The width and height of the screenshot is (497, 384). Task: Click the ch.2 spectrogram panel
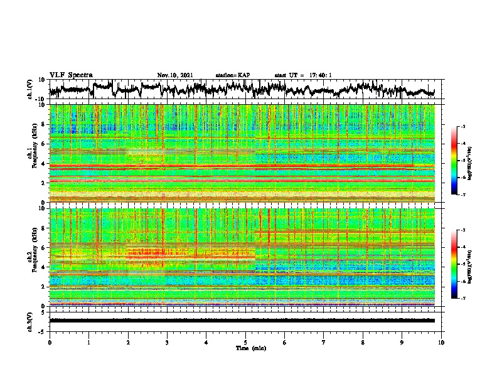click(x=242, y=257)
